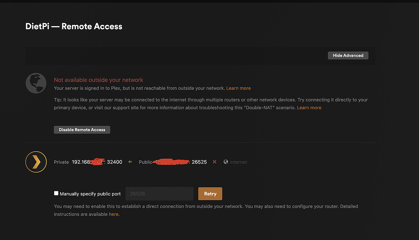Click the greyed Internet label

click(x=238, y=162)
